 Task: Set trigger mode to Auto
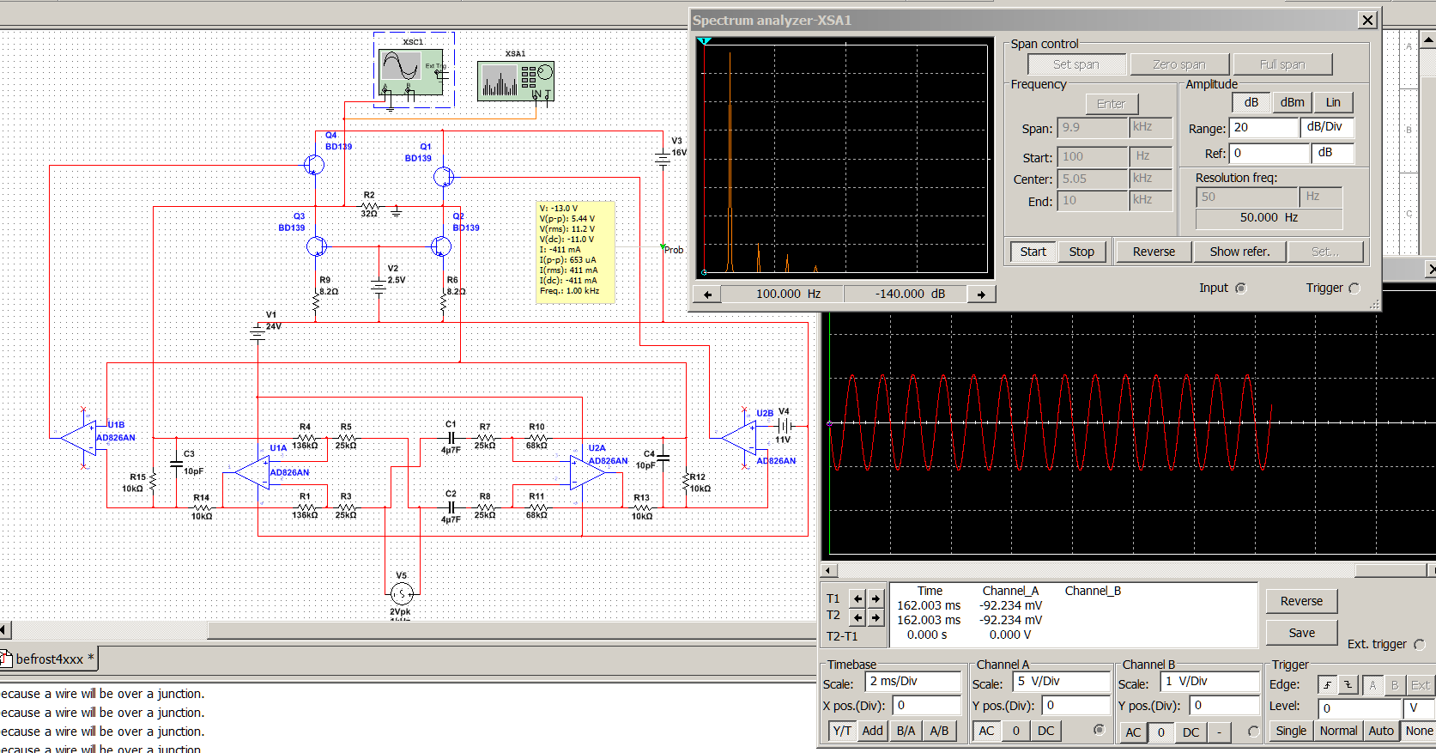1381,731
